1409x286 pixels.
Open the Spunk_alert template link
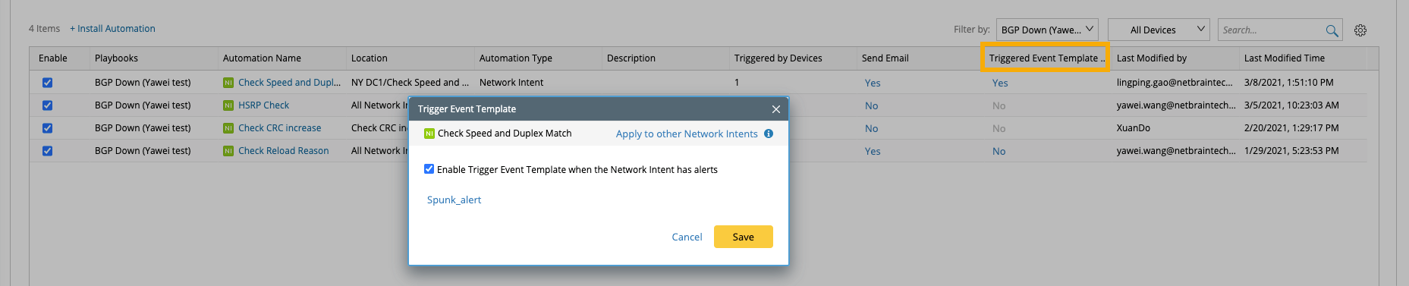coord(454,200)
